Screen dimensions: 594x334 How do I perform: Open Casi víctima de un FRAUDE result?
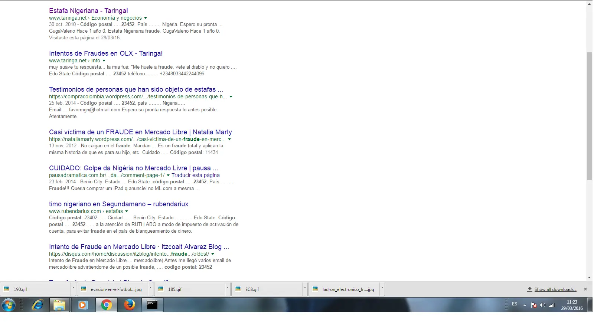pyautogui.click(x=140, y=132)
